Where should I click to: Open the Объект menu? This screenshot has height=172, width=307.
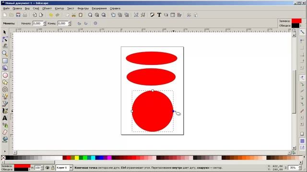click(x=47, y=9)
